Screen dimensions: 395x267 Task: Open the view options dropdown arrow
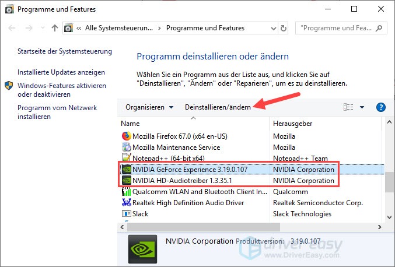coord(362,107)
